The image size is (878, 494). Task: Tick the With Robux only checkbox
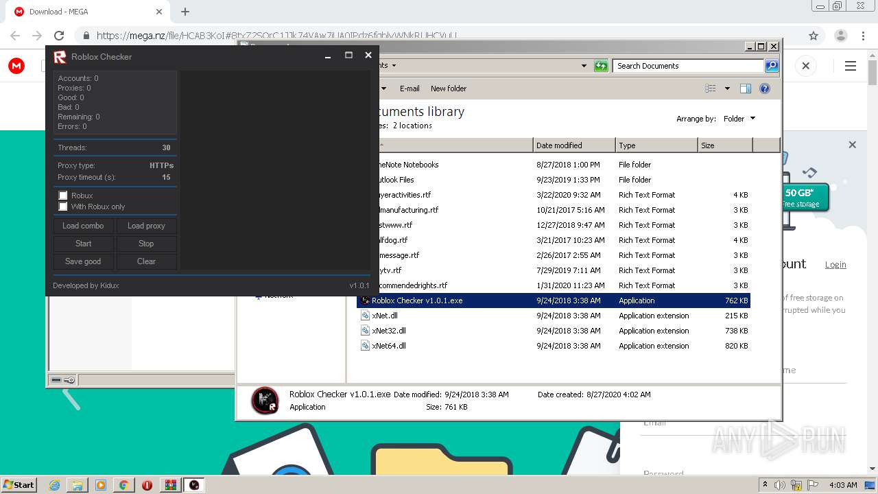pyautogui.click(x=63, y=207)
